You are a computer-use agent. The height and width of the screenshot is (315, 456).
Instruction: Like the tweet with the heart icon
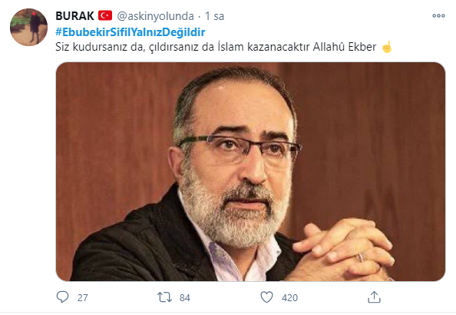266,297
